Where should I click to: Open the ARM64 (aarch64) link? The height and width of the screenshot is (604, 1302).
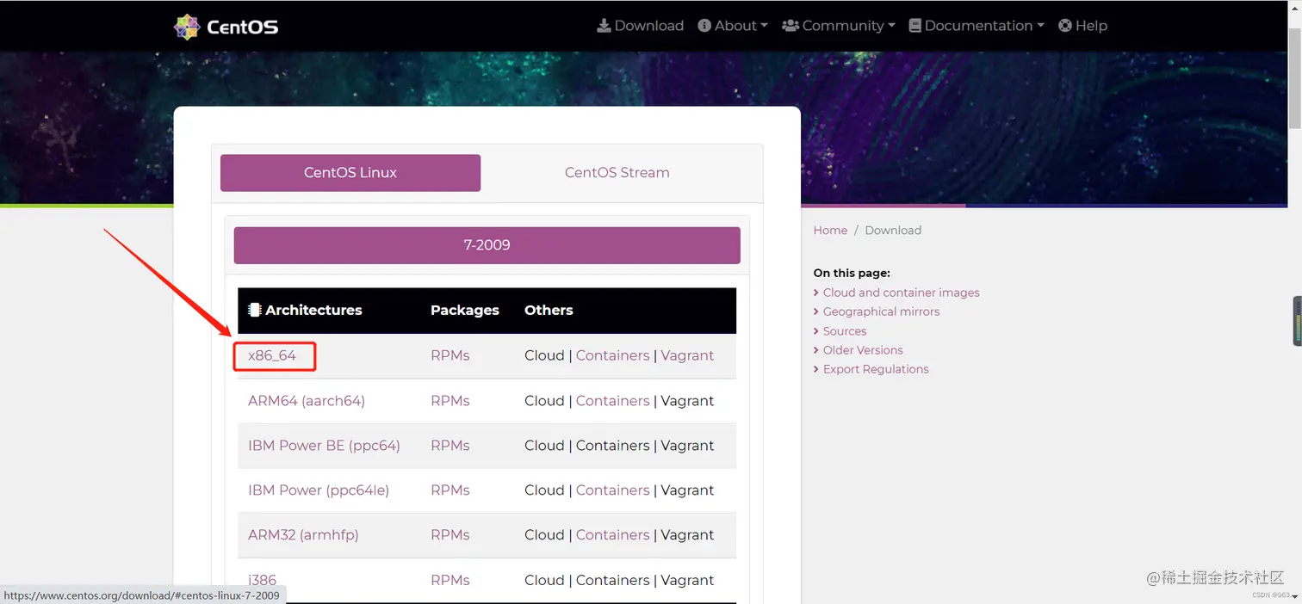coord(307,401)
